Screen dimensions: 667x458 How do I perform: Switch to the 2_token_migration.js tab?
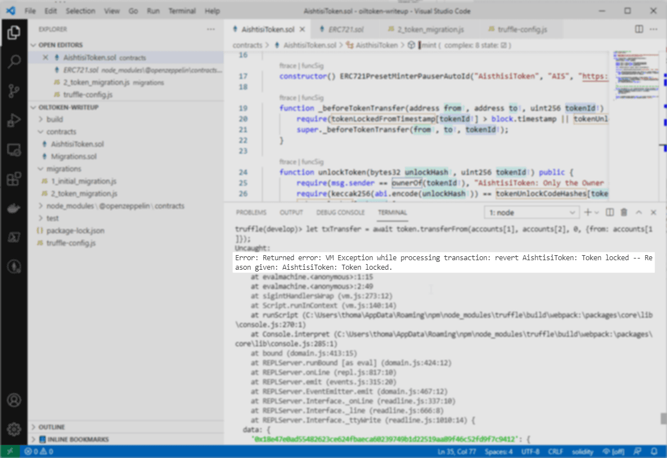click(x=430, y=29)
